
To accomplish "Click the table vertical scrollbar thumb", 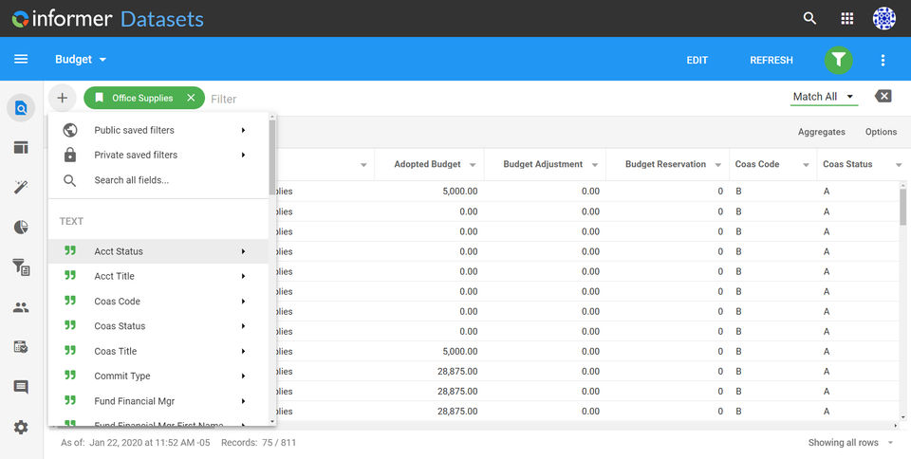I will (x=902, y=206).
